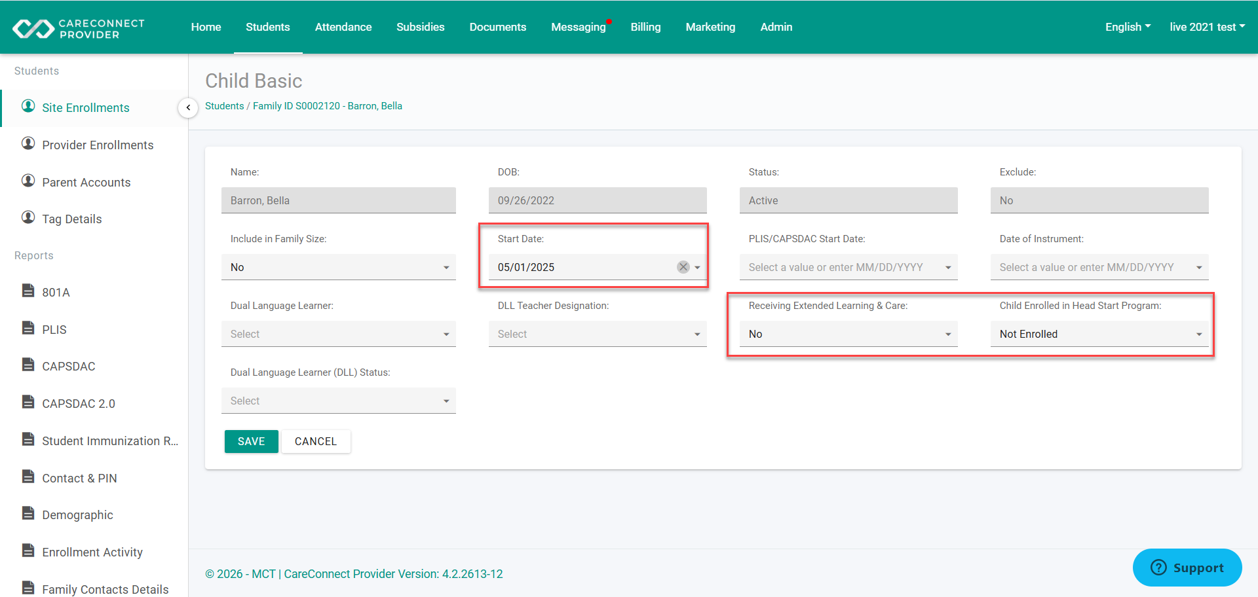
Task: Click the Parent Accounts person icon
Action: 28,181
